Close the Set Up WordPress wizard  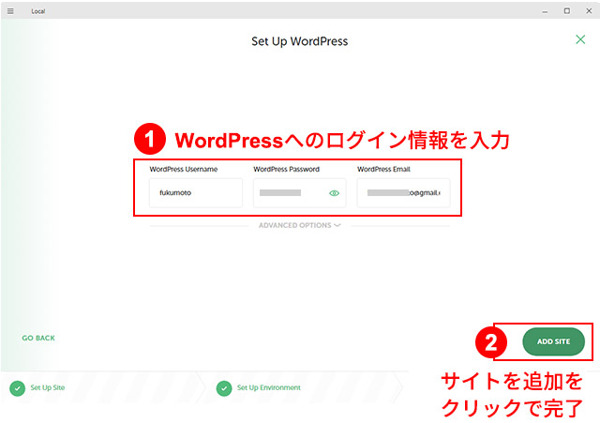coord(580,39)
